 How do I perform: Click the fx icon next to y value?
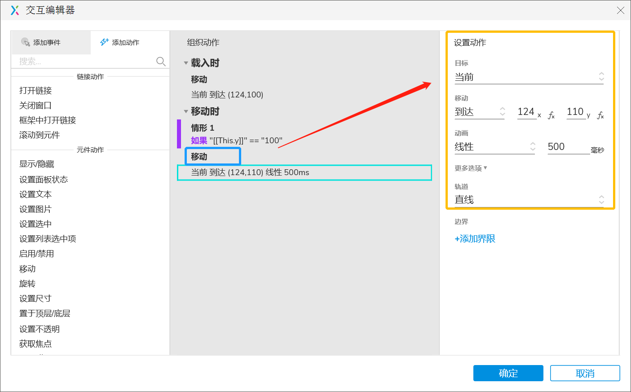pos(600,115)
